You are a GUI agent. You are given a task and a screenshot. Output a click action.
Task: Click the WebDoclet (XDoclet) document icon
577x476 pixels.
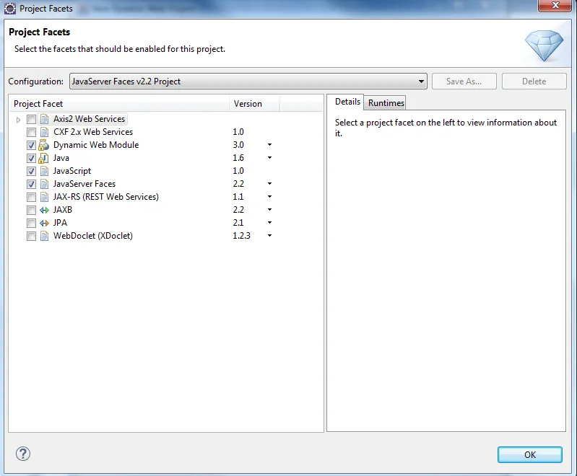coord(44,236)
